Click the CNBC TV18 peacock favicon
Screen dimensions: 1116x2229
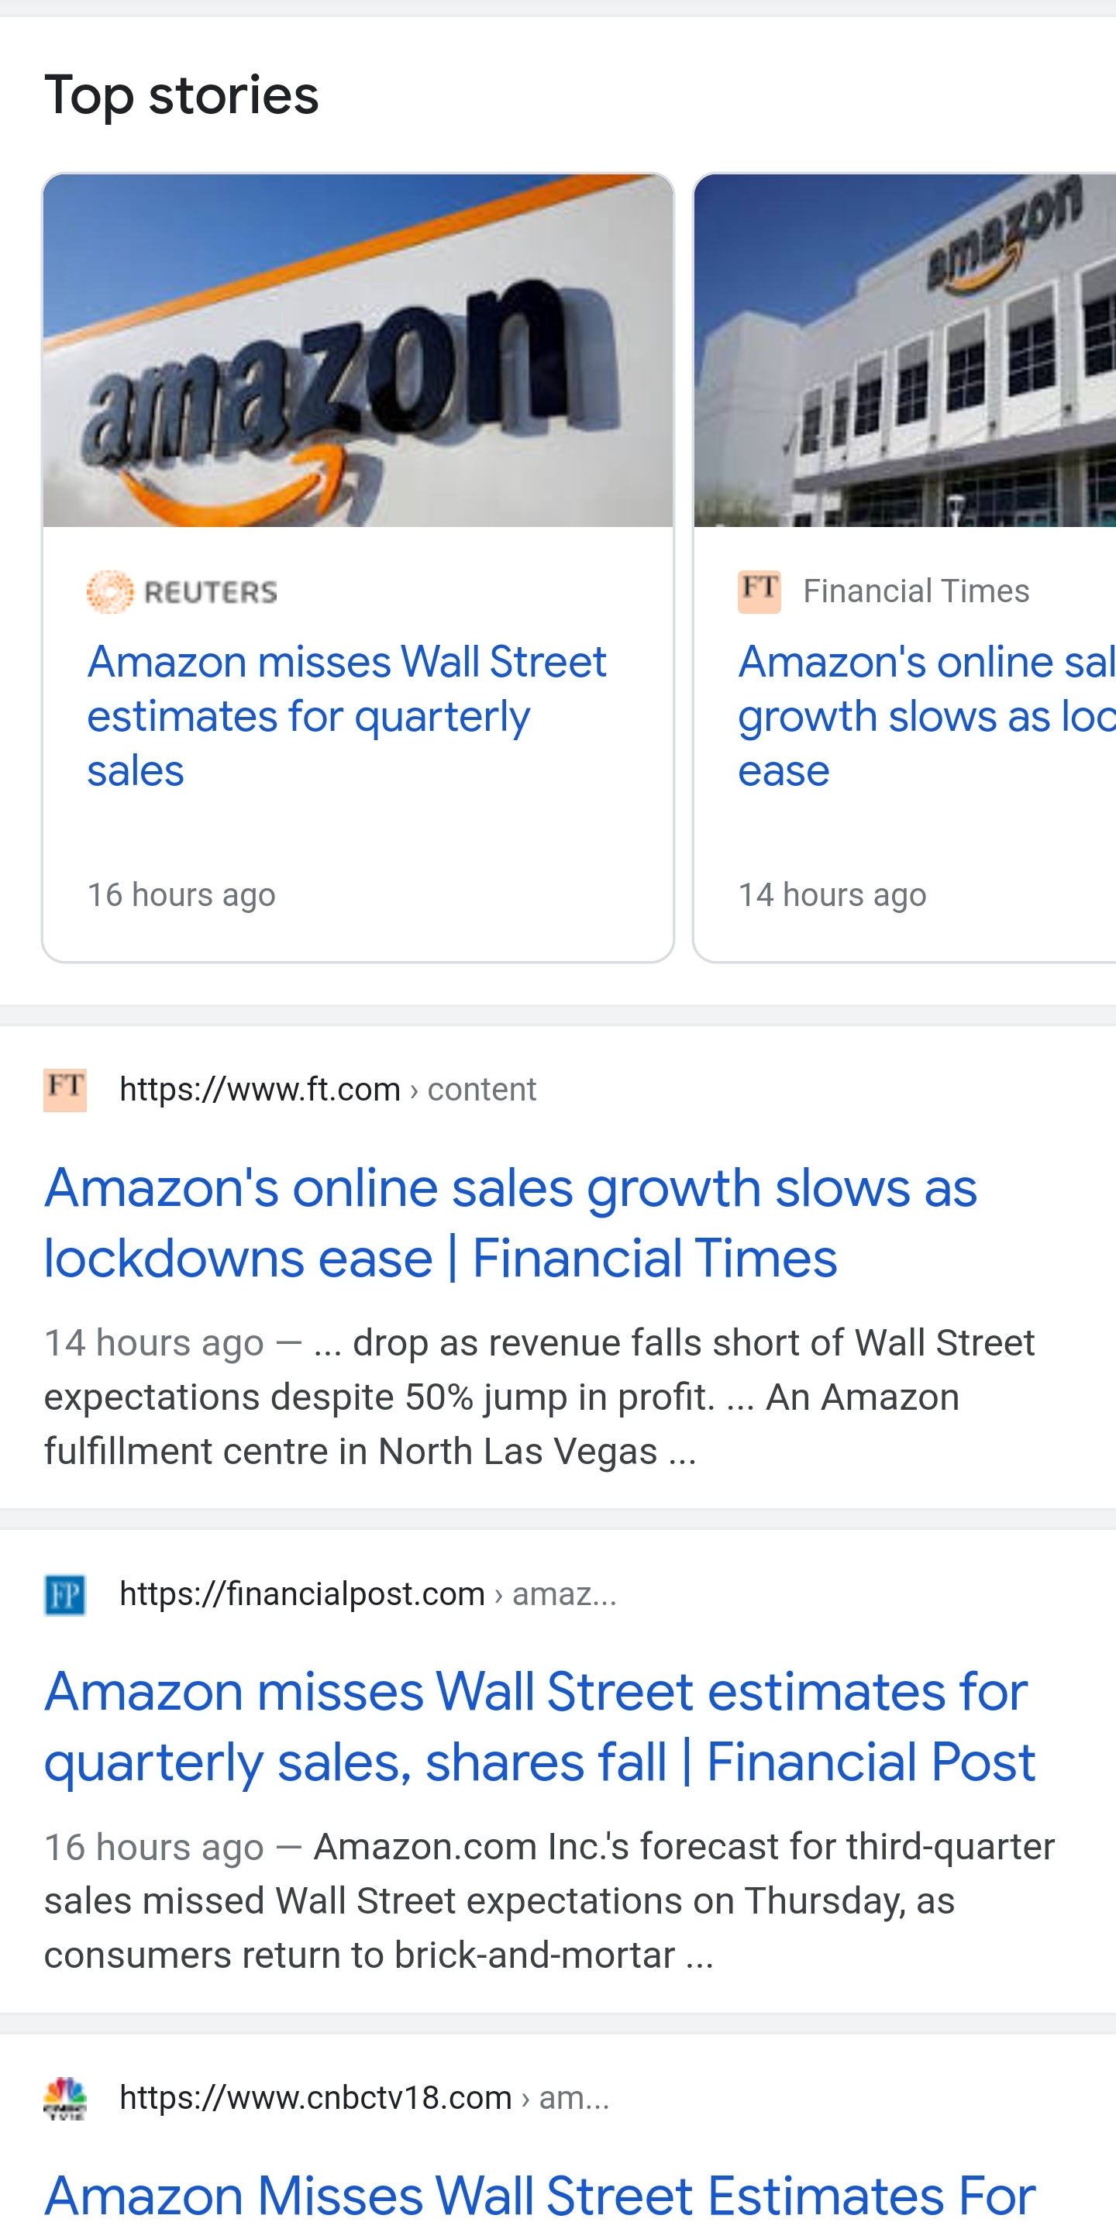pos(65,2098)
